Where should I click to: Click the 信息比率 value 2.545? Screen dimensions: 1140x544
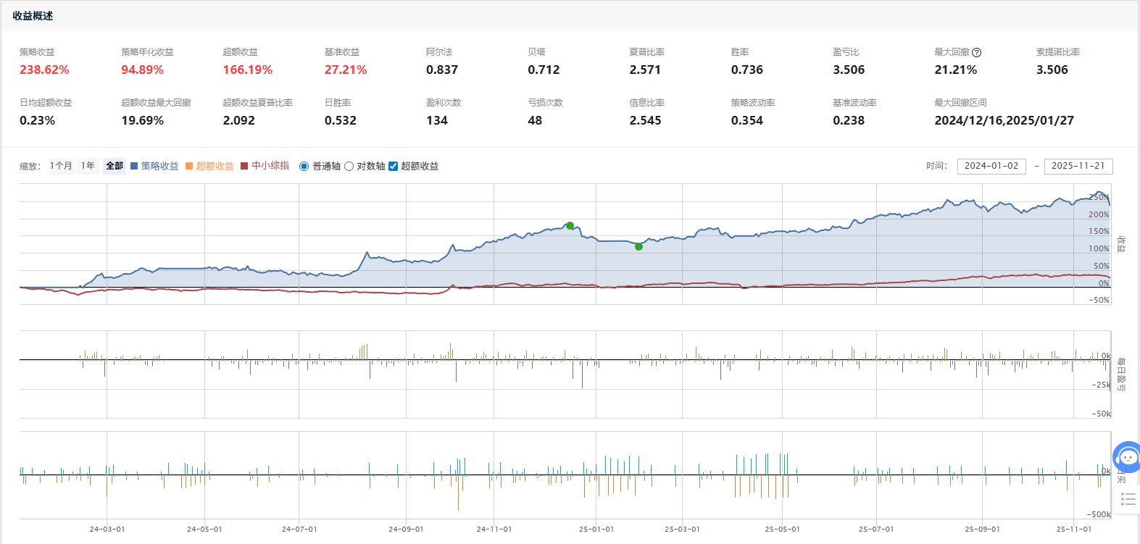pos(645,120)
